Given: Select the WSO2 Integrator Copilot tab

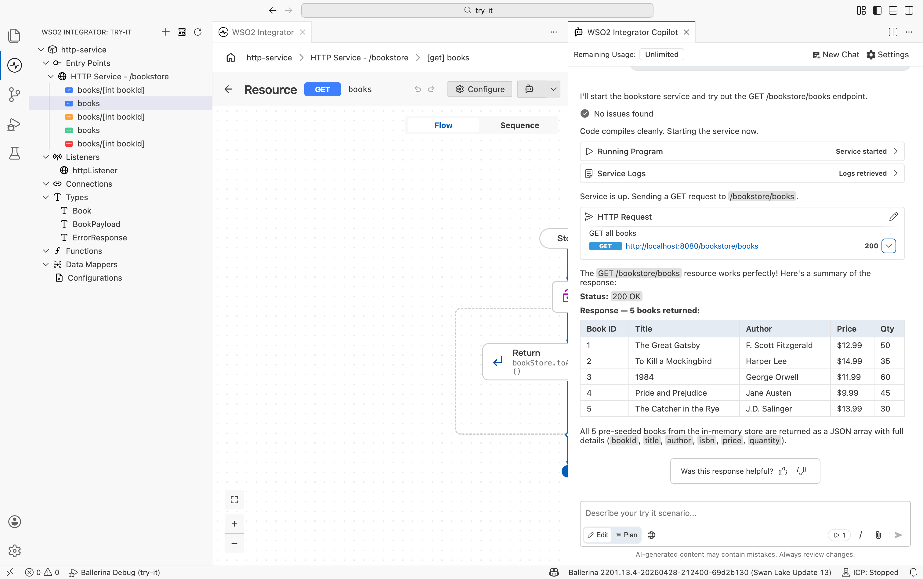Looking at the screenshot, I should click(x=632, y=32).
